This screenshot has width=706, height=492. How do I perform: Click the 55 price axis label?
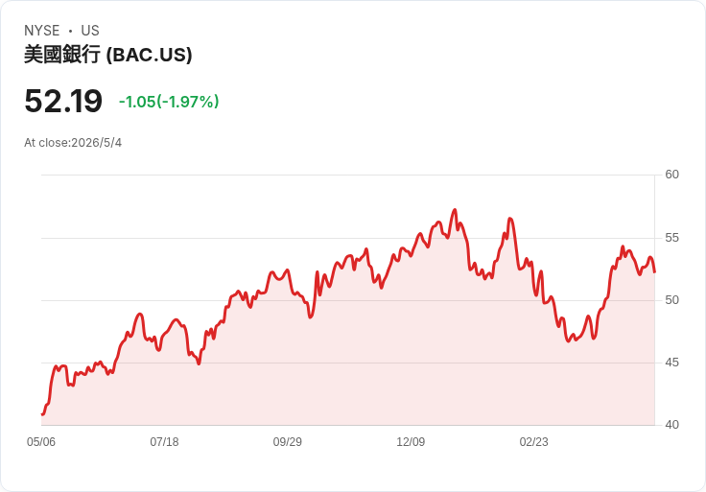pos(671,238)
